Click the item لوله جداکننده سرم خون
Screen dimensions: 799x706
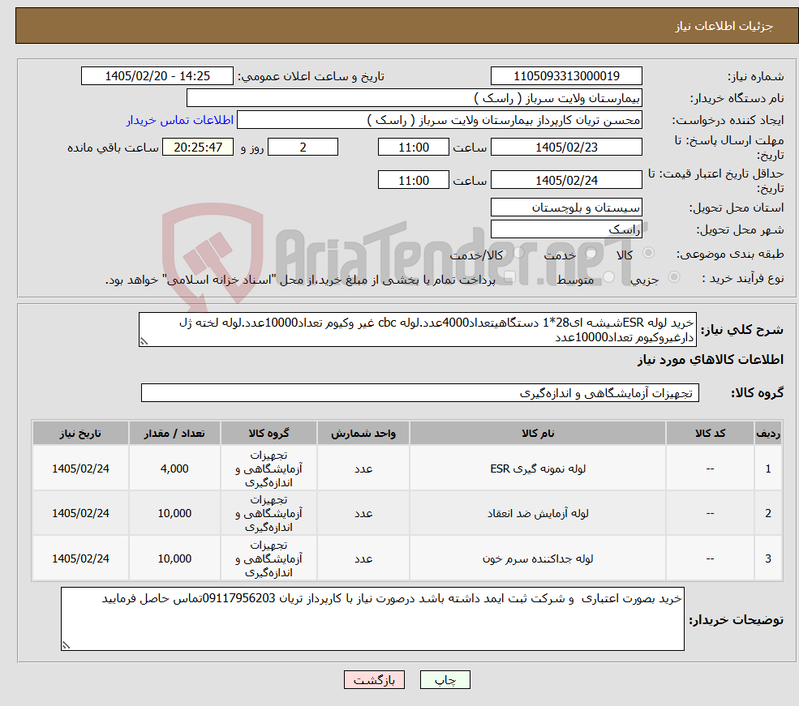point(538,558)
